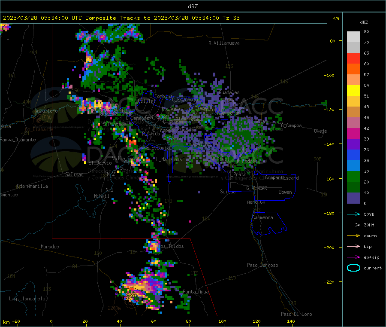Screen dimensions: 386x327
Task: Click the 'L_Malvinas' map label
Action: [169, 159]
